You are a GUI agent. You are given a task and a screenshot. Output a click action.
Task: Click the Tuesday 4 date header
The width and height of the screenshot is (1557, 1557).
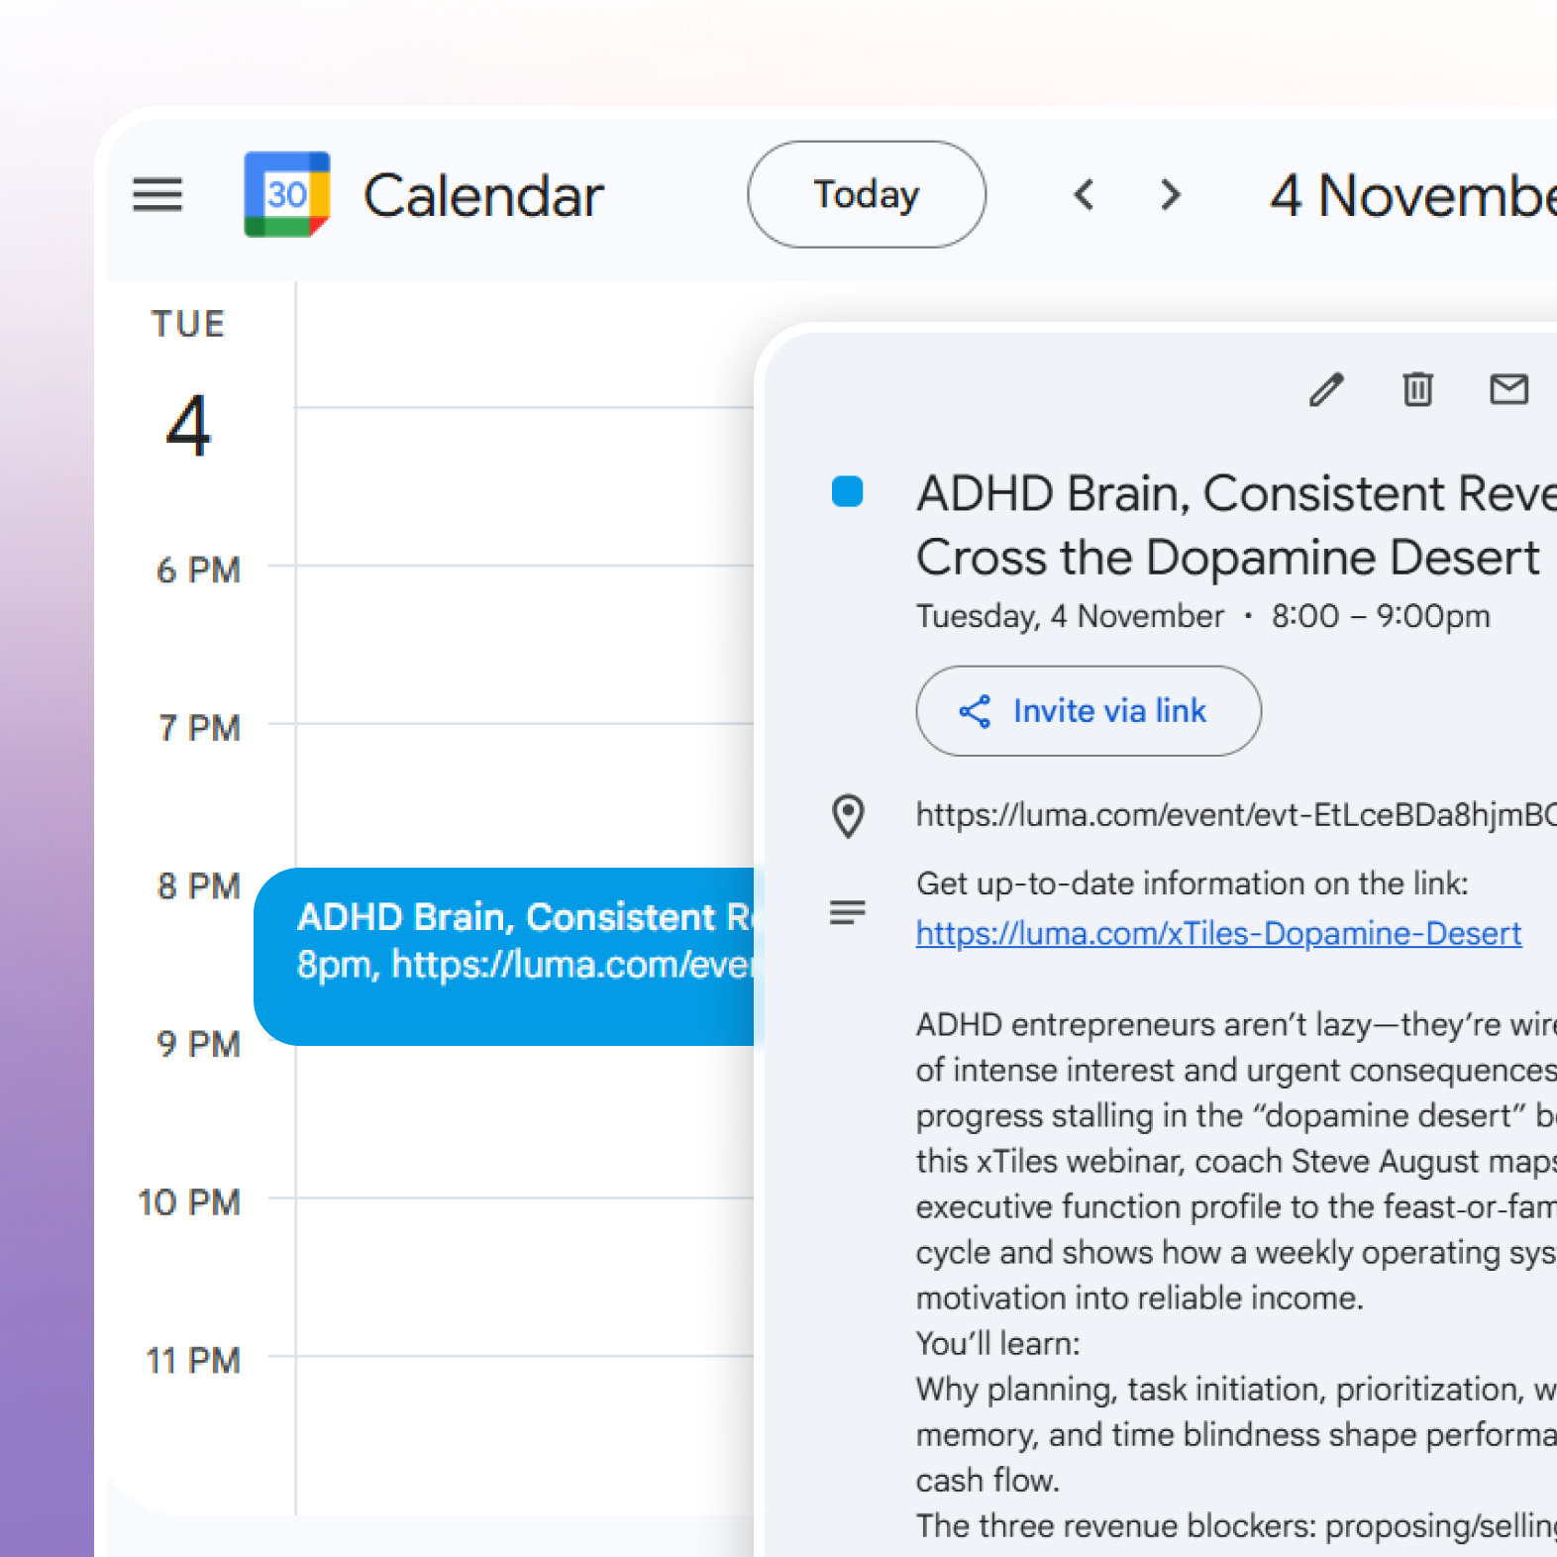click(x=188, y=386)
